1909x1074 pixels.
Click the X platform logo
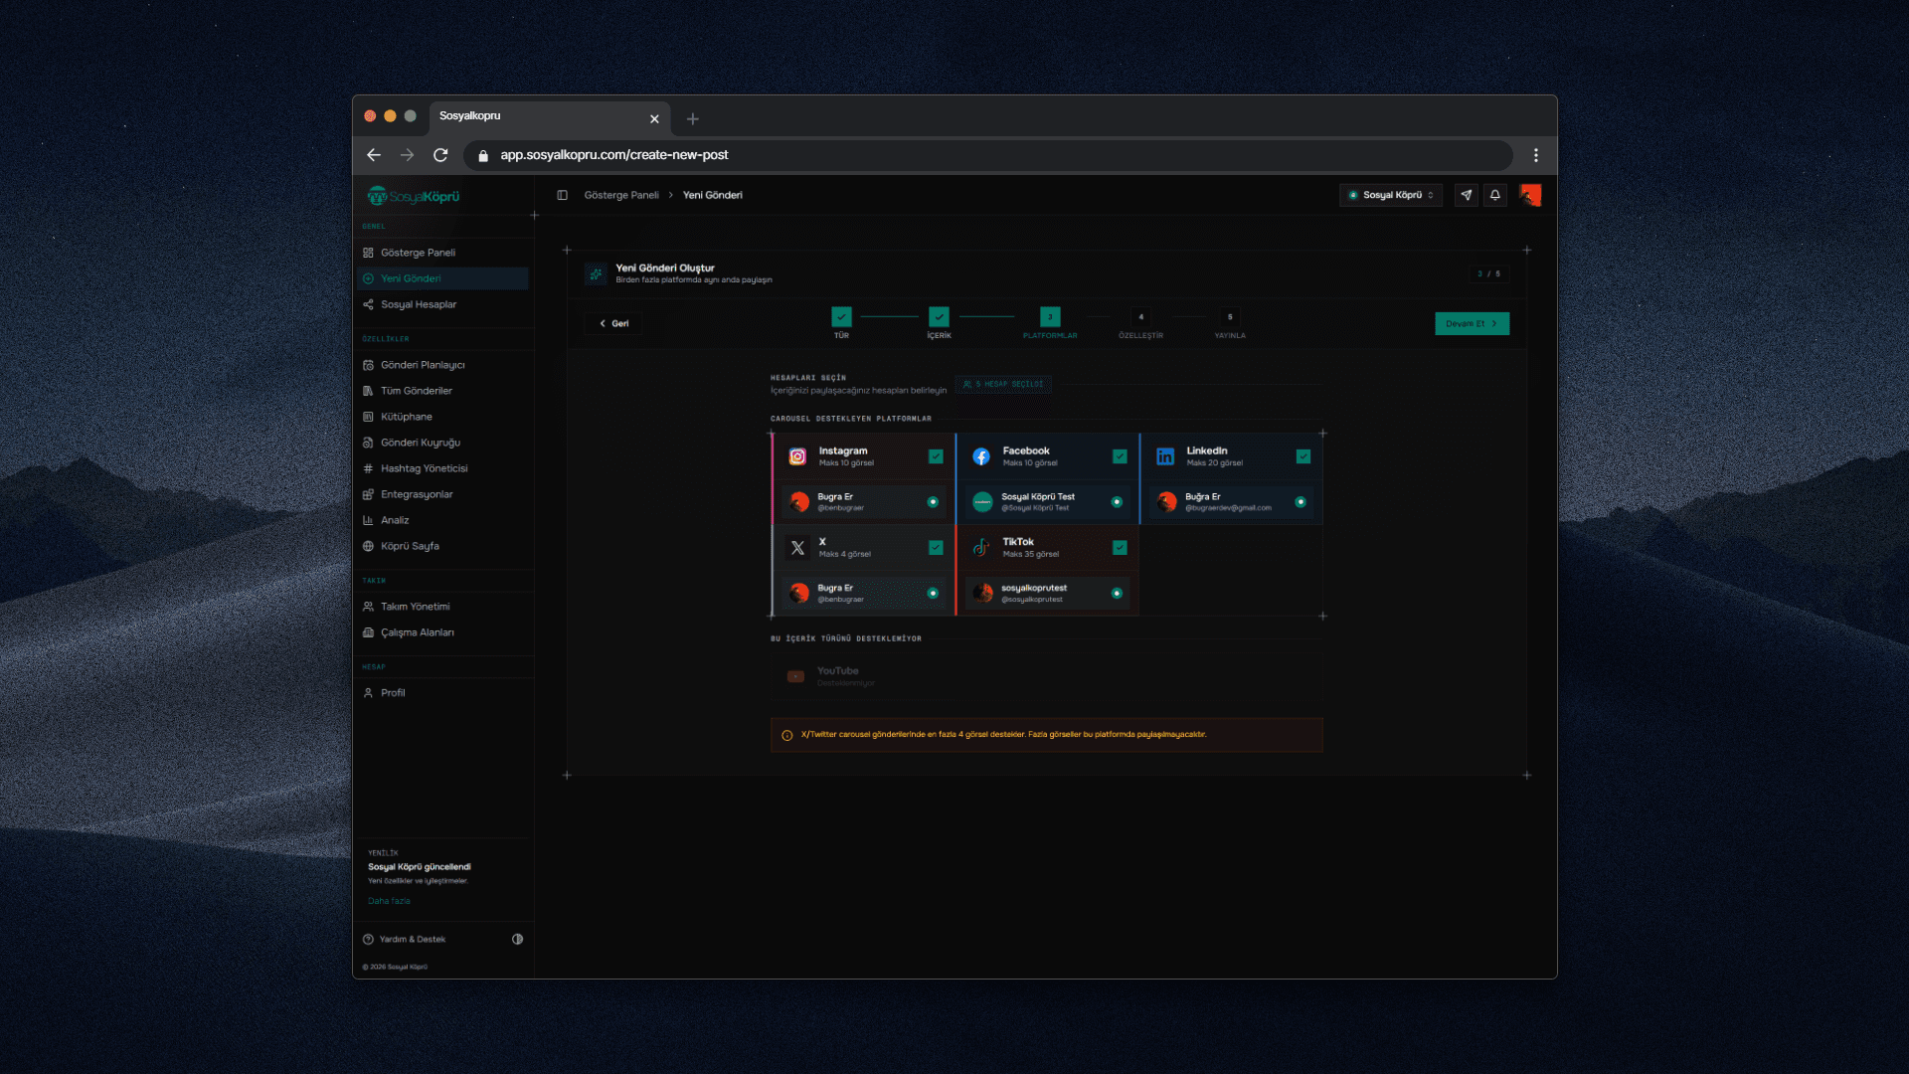[x=797, y=548]
